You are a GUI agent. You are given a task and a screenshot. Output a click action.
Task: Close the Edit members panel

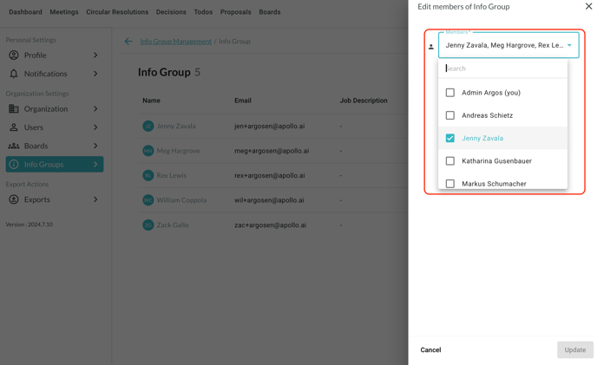[588, 7]
